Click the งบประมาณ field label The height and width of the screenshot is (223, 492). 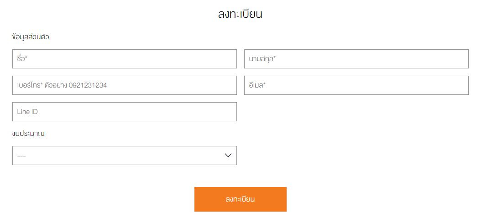pos(28,134)
